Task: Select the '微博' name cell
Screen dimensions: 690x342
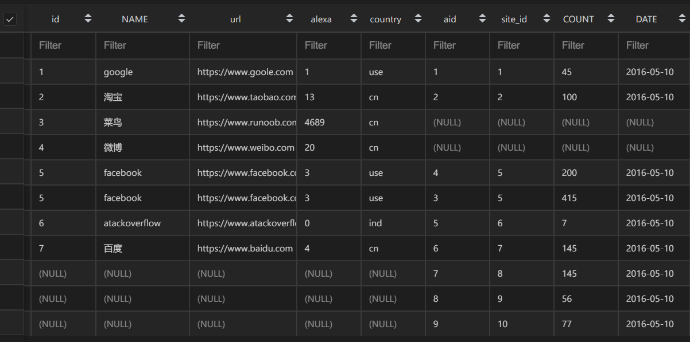Action: (142, 148)
